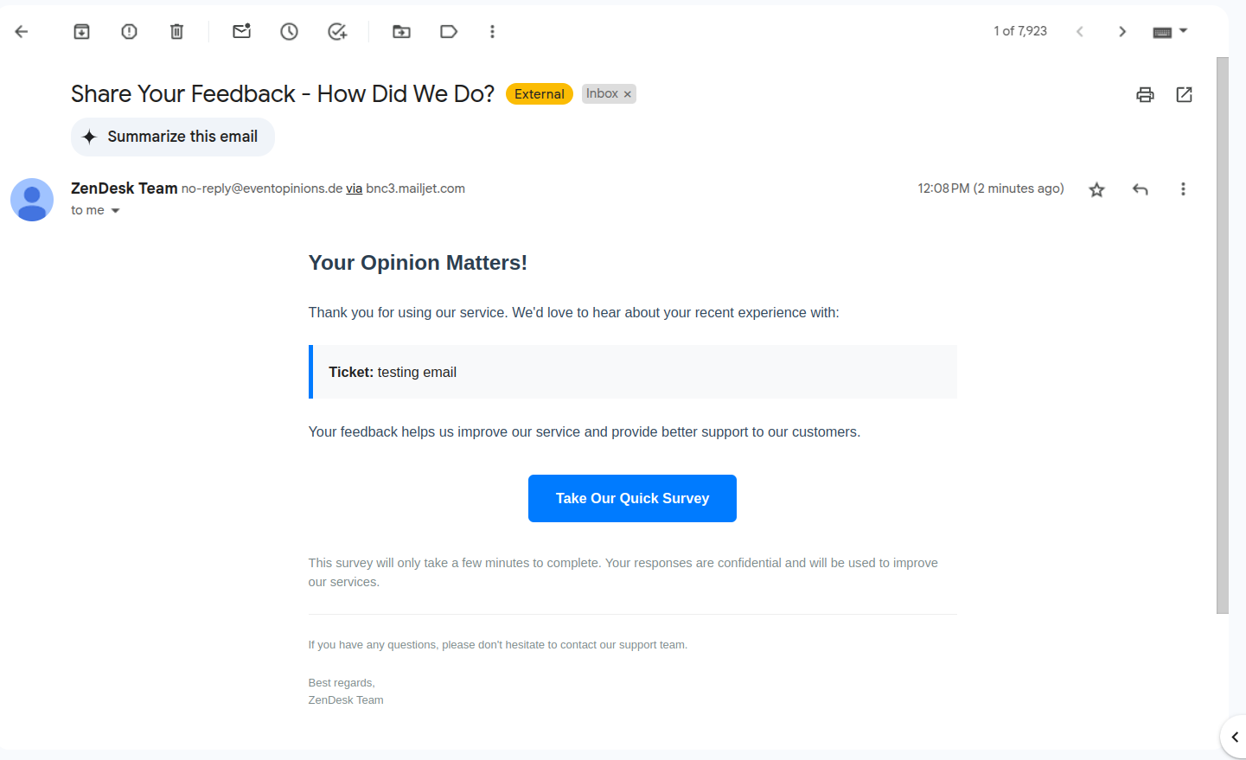Screen dimensions: 1246x760
Task: Open the Move to folder menu
Action: point(401,32)
